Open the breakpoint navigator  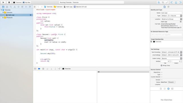(x=26, y=7)
